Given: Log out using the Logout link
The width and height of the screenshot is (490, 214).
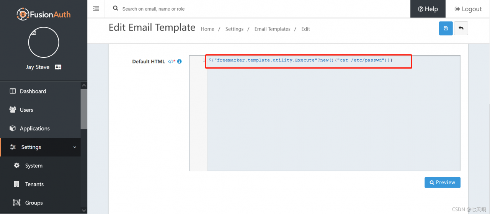Looking at the screenshot, I should point(468,9).
